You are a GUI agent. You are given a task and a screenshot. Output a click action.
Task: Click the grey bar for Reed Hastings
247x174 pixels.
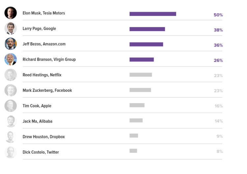(x=141, y=75)
